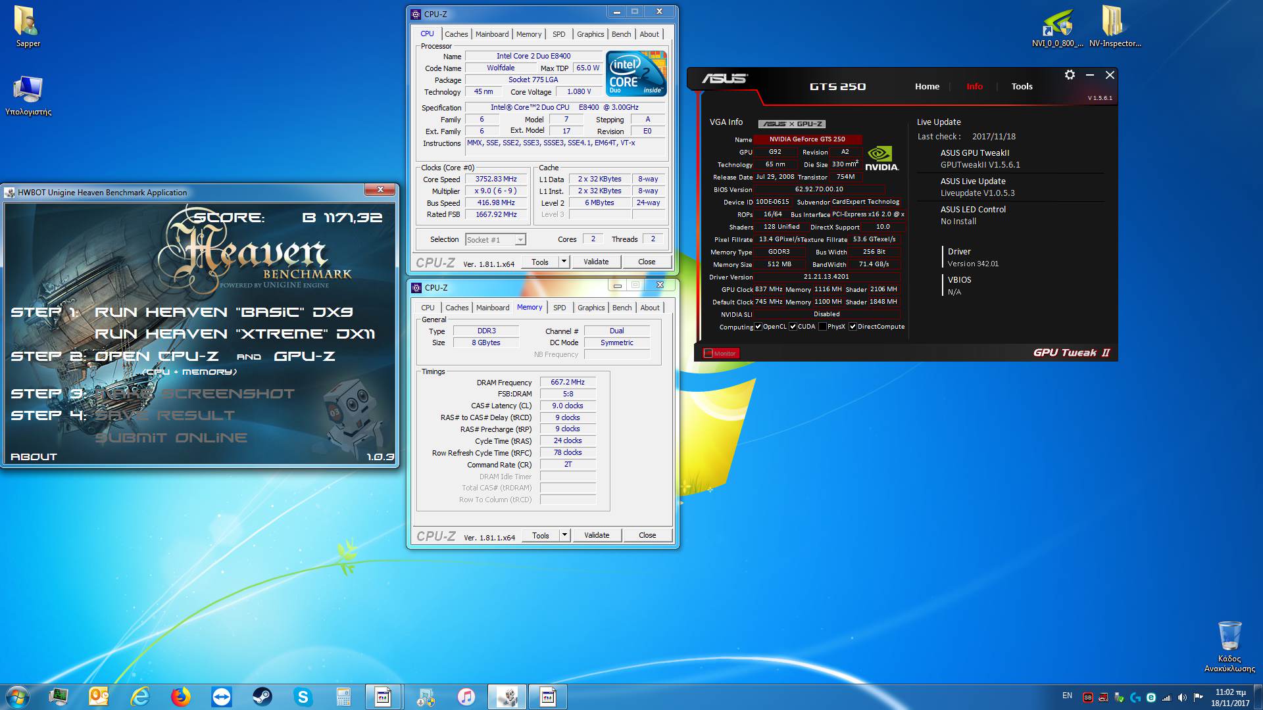Open Mainboard tab in top CPU-Z
The width and height of the screenshot is (1263, 710).
(x=492, y=34)
